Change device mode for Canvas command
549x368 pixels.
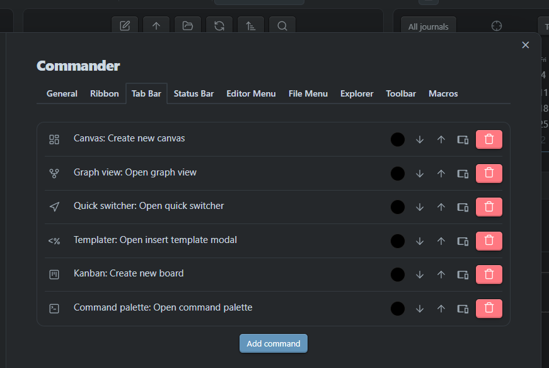click(463, 139)
